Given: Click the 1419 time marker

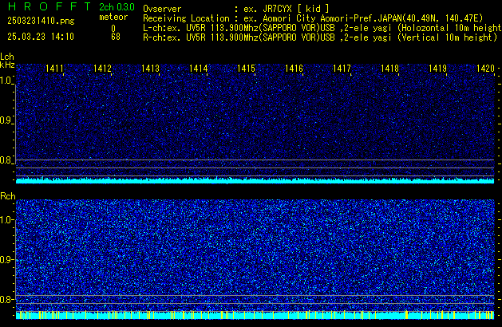Looking at the screenshot, I should 437,69.
